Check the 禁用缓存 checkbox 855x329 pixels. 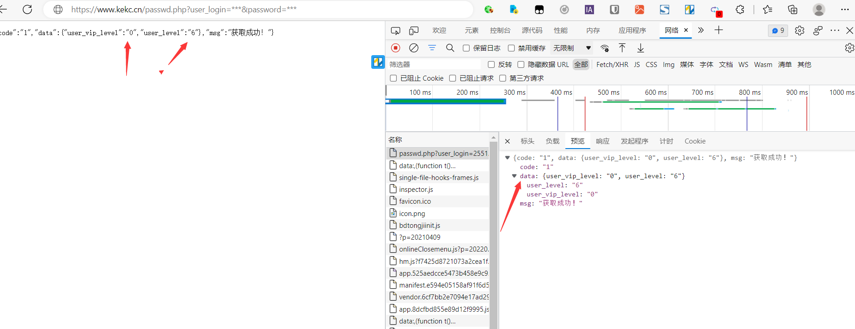[512, 48]
